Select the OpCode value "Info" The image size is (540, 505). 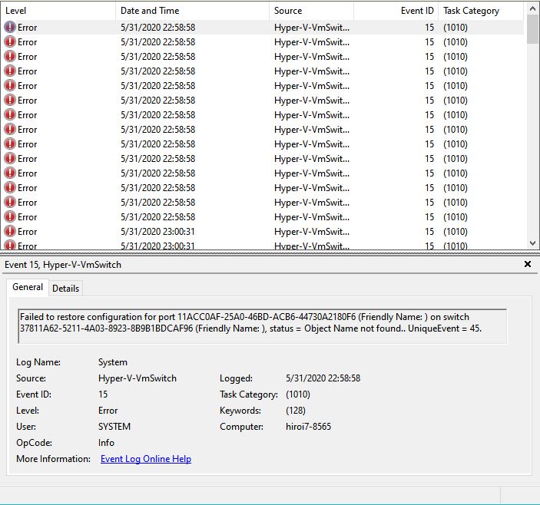(x=106, y=443)
